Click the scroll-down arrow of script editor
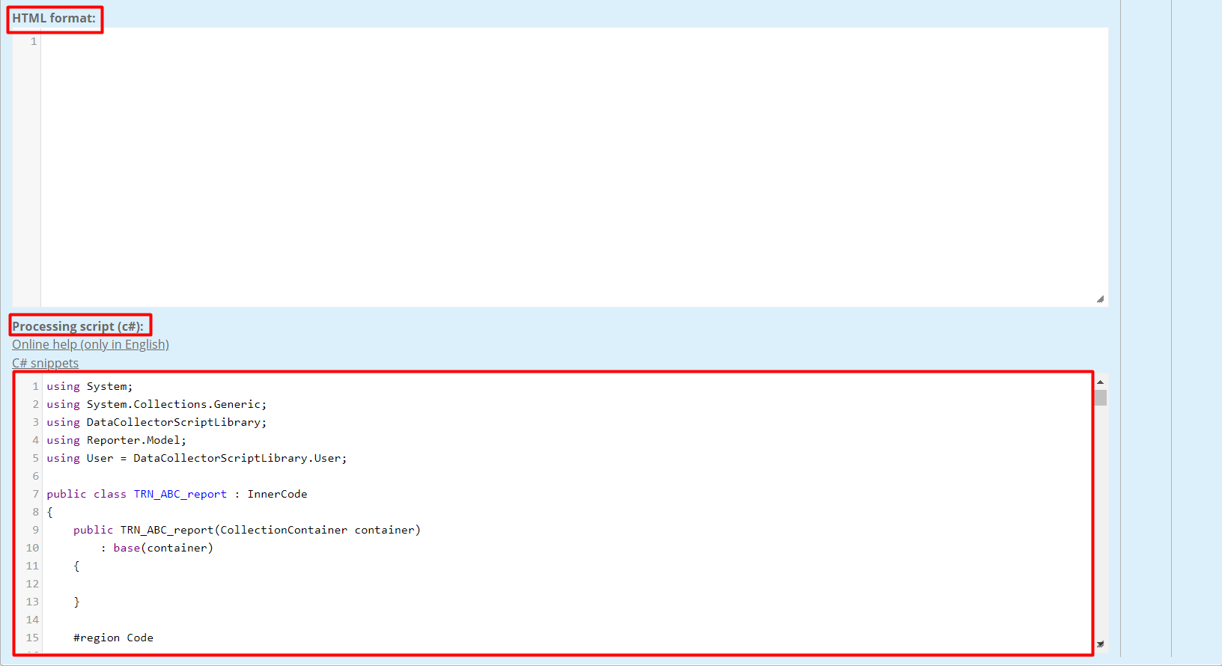The height and width of the screenshot is (666, 1222). 1100,644
